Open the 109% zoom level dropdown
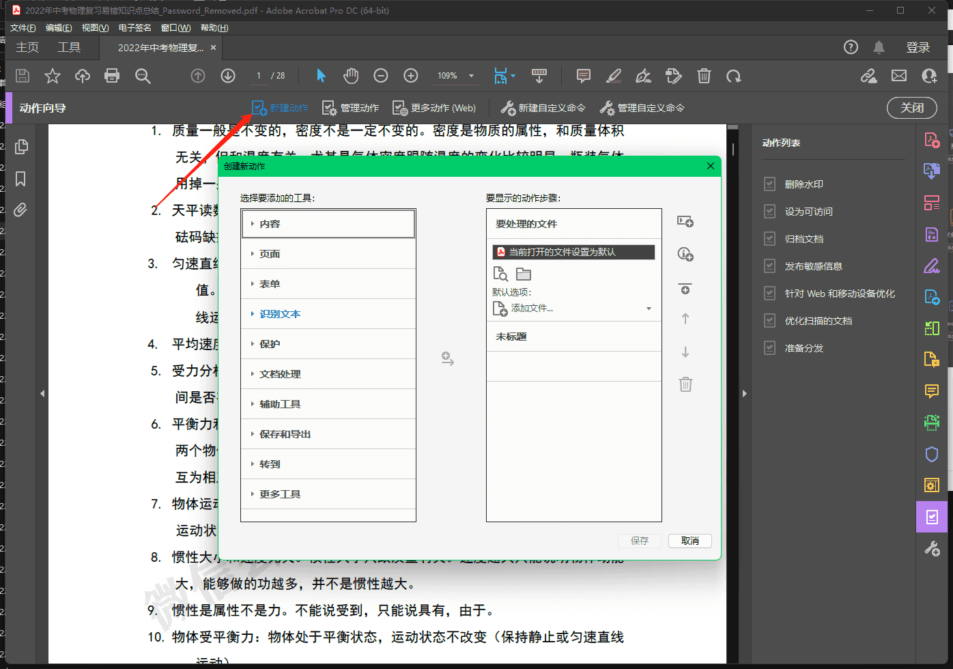Image resolution: width=953 pixels, height=669 pixels. tap(471, 76)
